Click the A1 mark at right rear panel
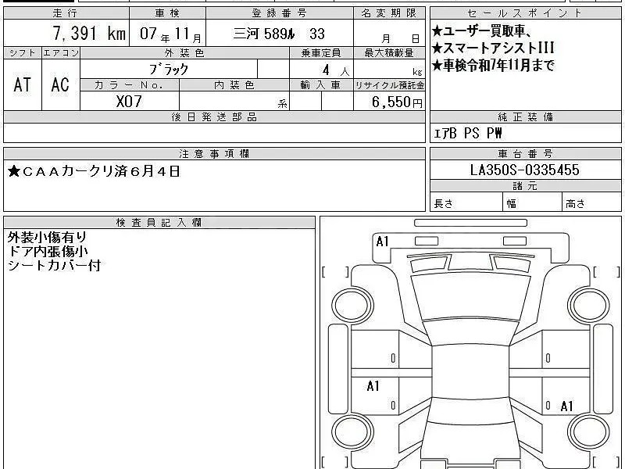Viewport: 625px width, 469px height. point(566,406)
